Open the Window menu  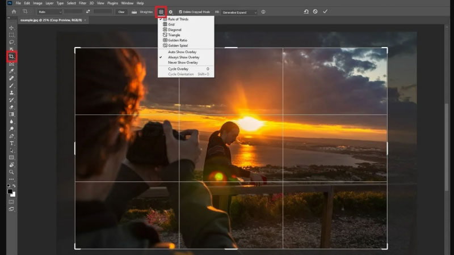tap(127, 3)
